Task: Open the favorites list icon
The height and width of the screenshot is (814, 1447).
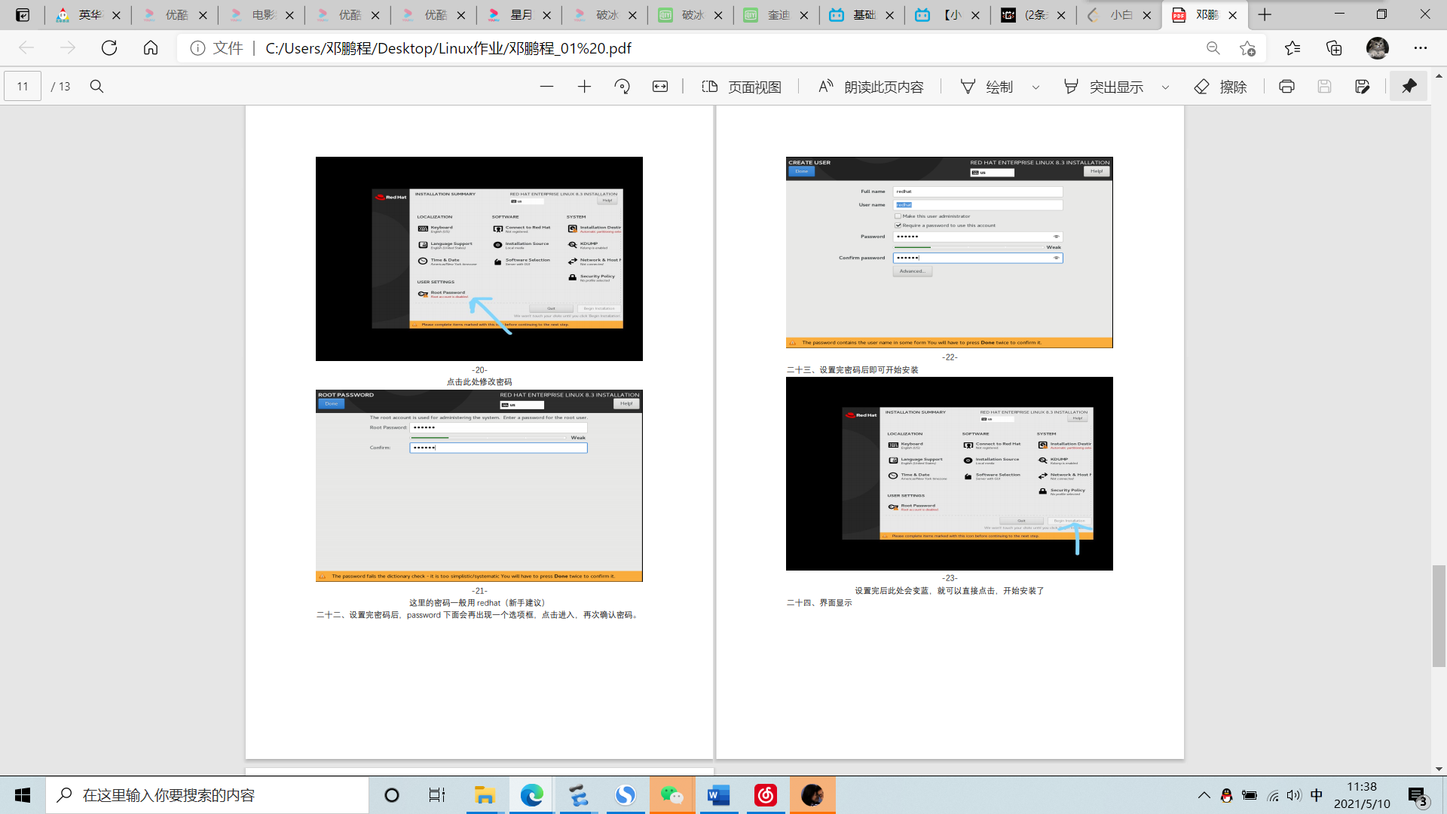Action: [1293, 48]
